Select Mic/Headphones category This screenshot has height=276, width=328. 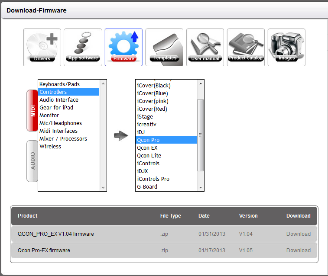[x=69, y=123]
